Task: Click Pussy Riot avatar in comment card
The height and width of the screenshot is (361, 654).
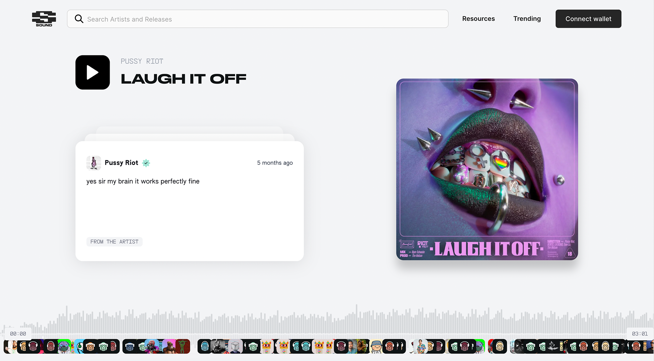Action: tap(94, 163)
